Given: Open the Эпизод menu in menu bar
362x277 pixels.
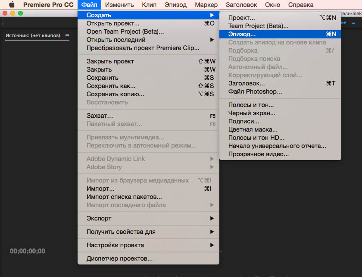Looking at the screenshot, I should point(175,5).
